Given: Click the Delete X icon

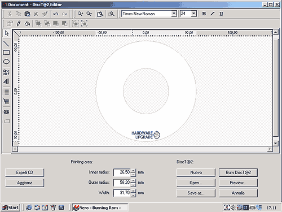Looking at the screenshot, I should [36, 14].
